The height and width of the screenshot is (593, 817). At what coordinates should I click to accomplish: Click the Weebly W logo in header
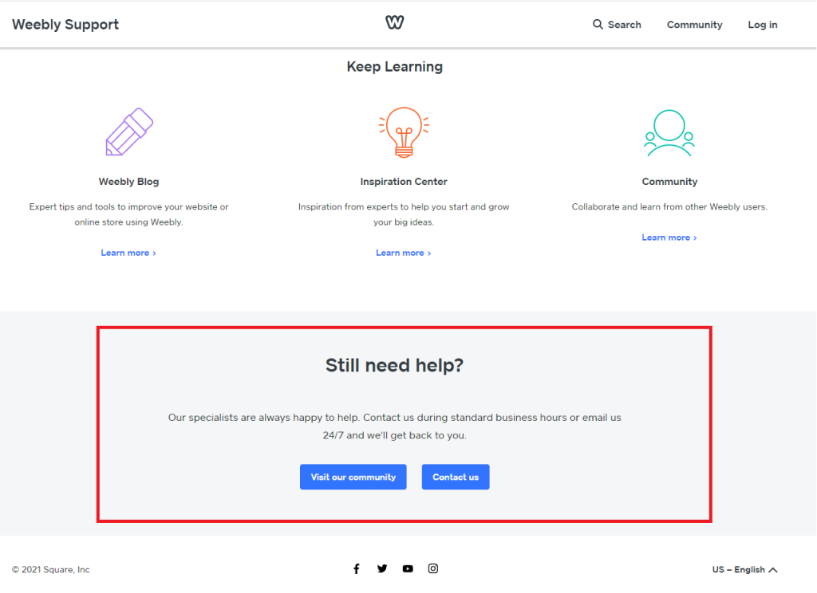click(x=394, y=22)
